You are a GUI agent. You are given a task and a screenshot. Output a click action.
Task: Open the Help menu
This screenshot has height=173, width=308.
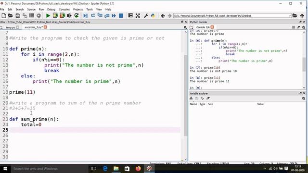point(108,10)
